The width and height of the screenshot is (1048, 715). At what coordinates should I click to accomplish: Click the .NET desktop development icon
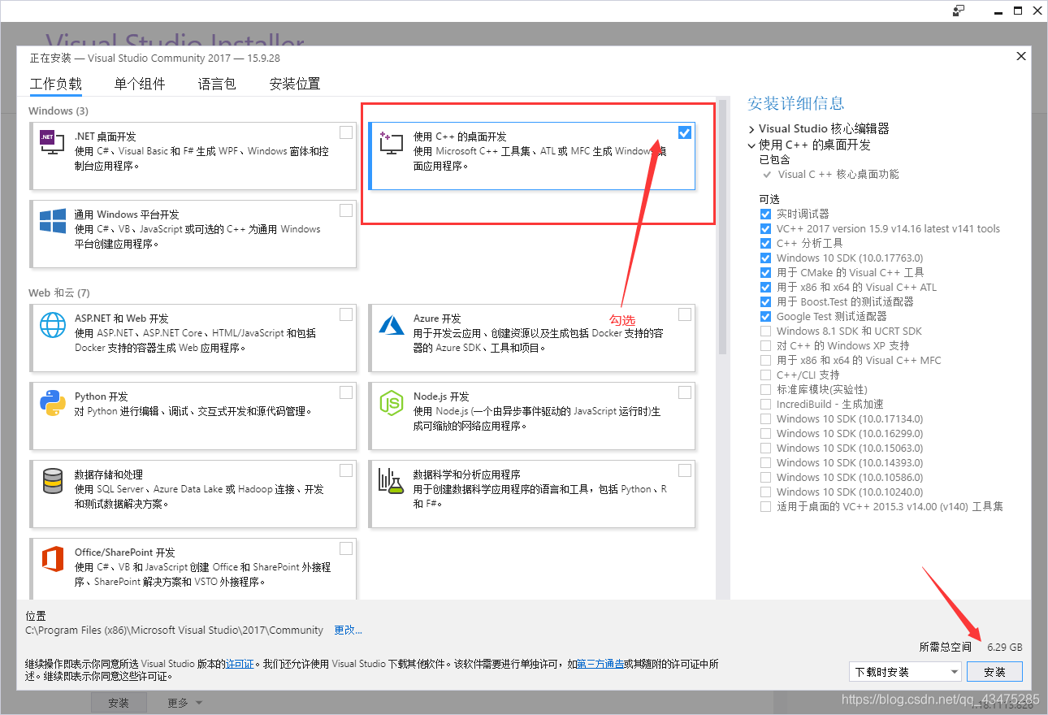pos(52,143)
